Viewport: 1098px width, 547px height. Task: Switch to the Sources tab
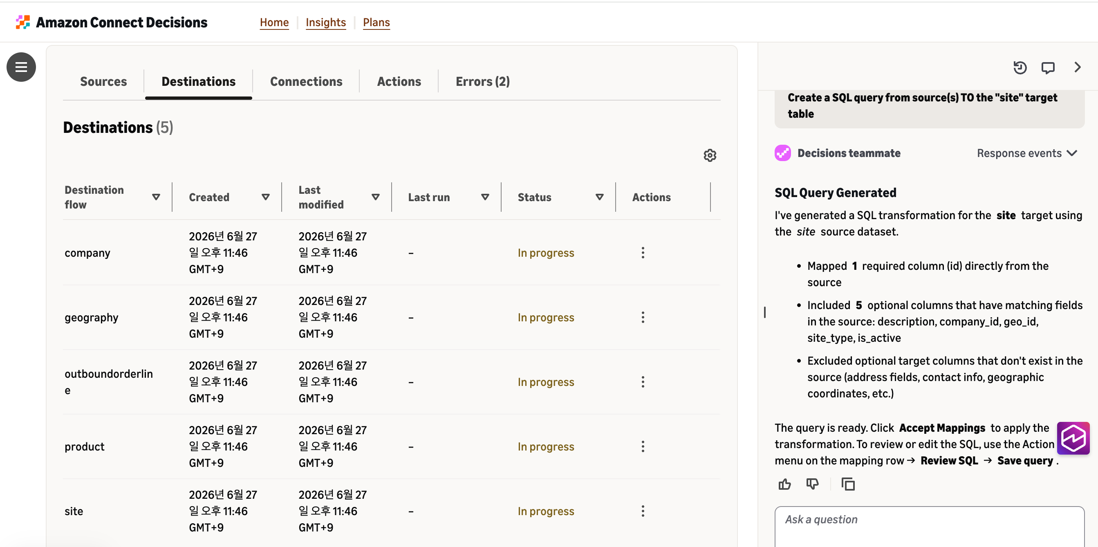pyautogui.click(x=103, y=81)
